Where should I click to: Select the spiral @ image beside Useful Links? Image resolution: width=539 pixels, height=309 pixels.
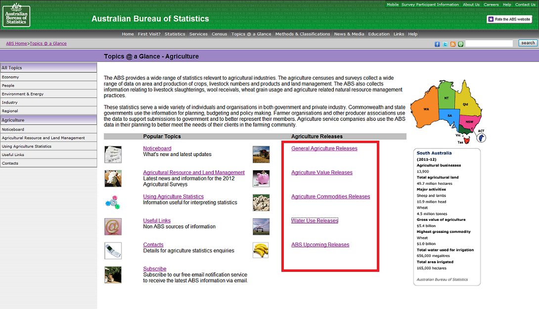tap(113, 226)
